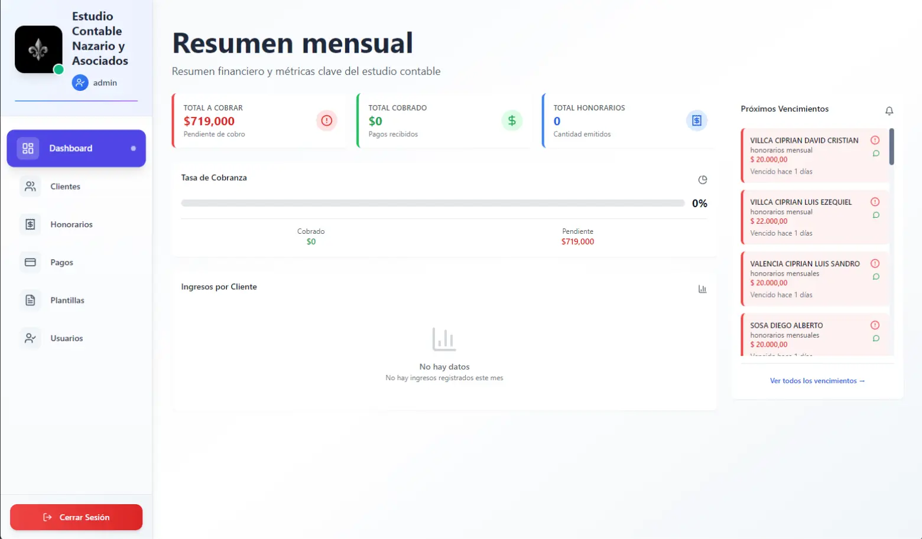Image resolution: width=922 pixels, height=539 pixels.
Task: Click Ver todos los vencimientos link
Action: [817, 380]
